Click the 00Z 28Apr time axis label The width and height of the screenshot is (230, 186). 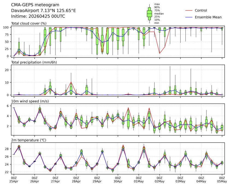click(76, 179)
